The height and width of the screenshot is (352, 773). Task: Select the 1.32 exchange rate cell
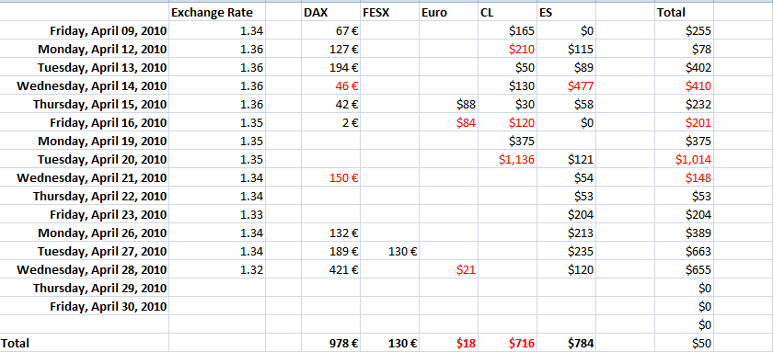tap(217, 270)
